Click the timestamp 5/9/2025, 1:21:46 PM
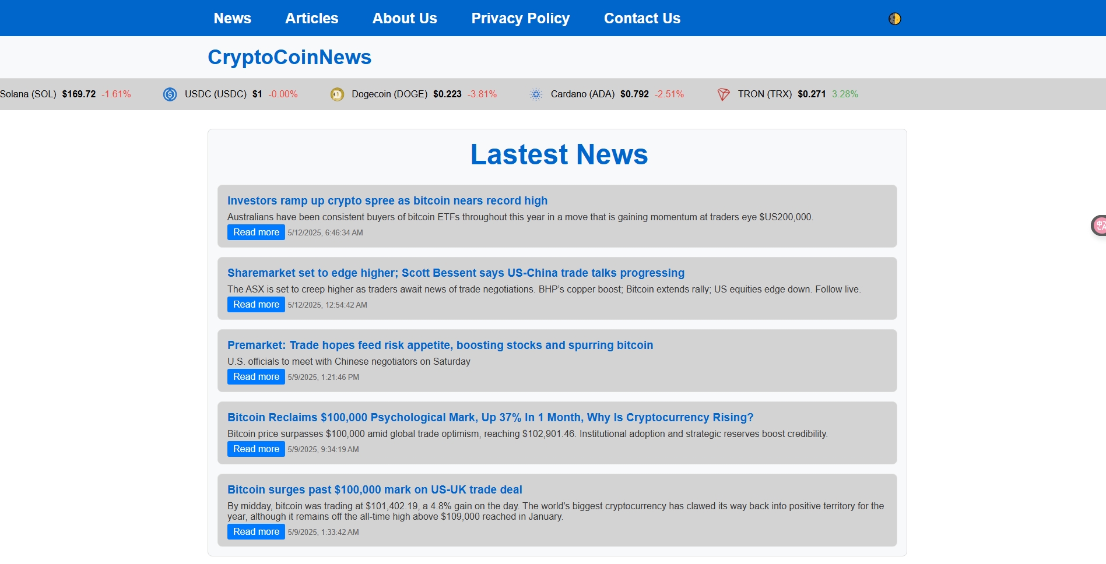 323,377
